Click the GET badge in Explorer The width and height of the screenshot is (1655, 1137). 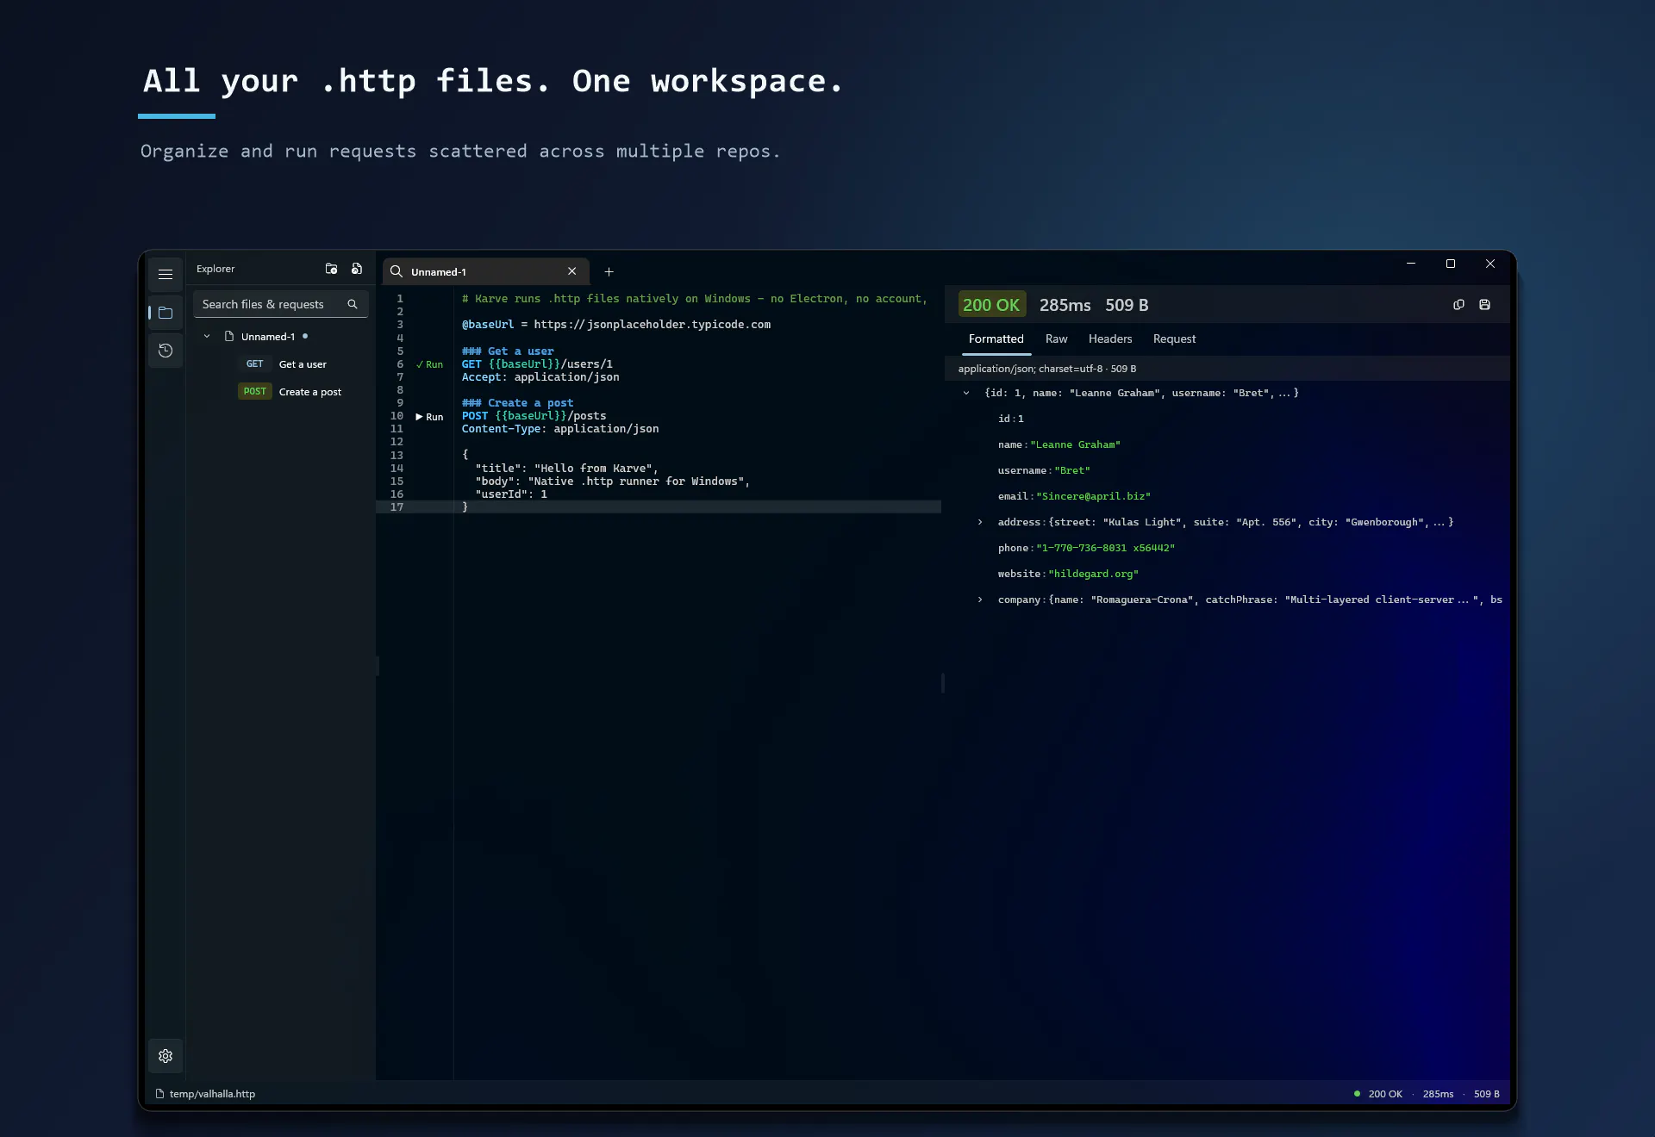(254, 364)
